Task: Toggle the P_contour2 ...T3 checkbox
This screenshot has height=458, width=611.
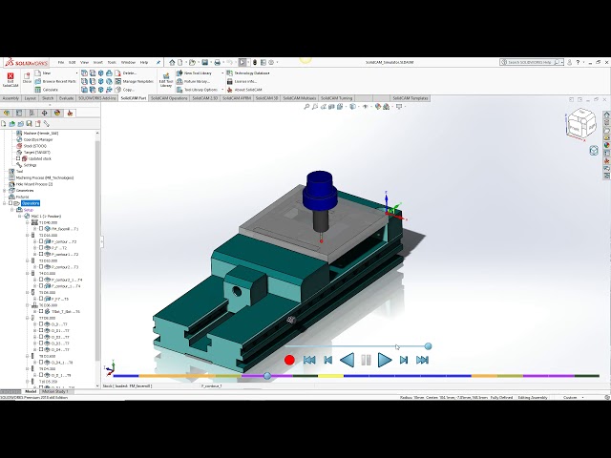Action: (x=41, y=267)
